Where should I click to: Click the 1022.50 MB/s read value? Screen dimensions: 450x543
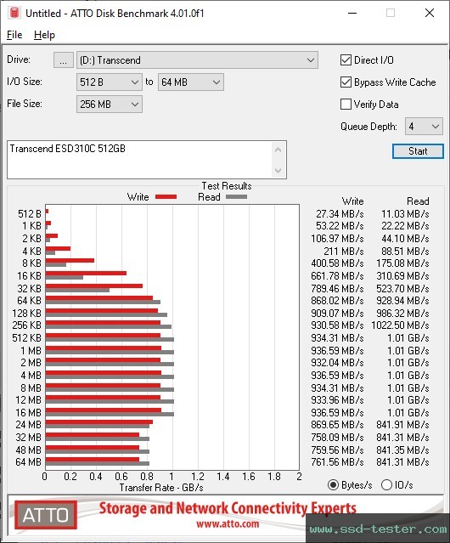[400, 325]
